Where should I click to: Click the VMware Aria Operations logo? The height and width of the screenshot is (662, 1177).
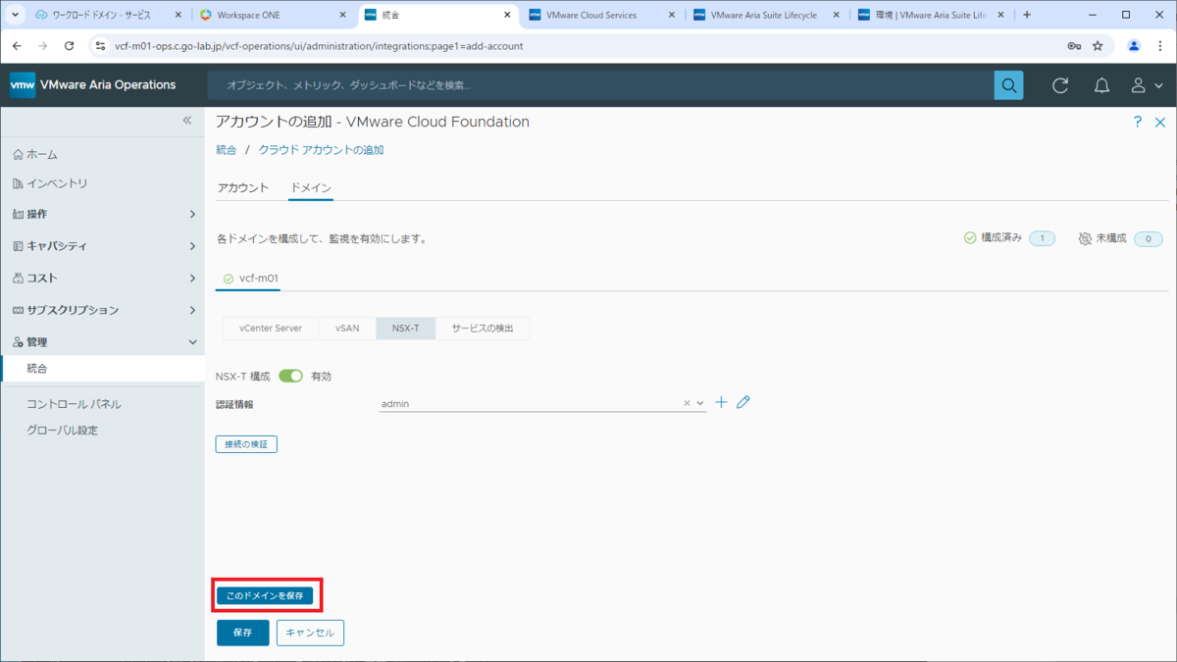[93, 85]
